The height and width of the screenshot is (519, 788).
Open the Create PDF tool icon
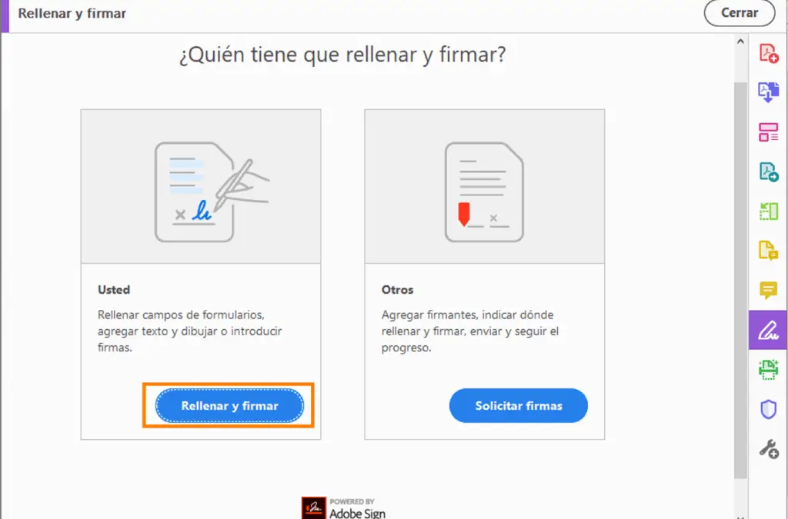(769, 53)
